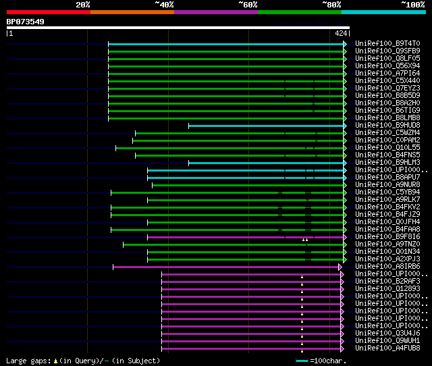This screenshot has height=366, width=432.
Task: Click the UniRef100_Q7EYZ3 label
Action: click(387, 88)
